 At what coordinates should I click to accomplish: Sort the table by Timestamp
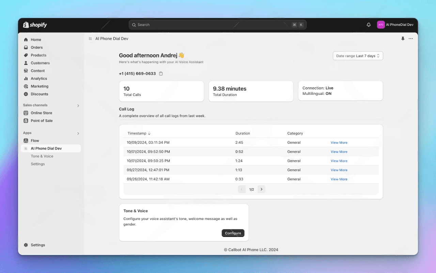139,134
